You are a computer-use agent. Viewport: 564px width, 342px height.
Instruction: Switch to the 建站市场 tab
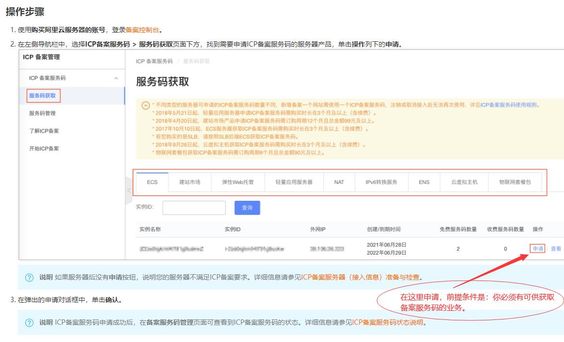point(190,182)
